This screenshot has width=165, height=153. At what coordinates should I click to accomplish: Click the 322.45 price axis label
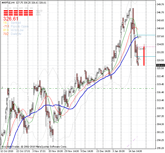160,76
